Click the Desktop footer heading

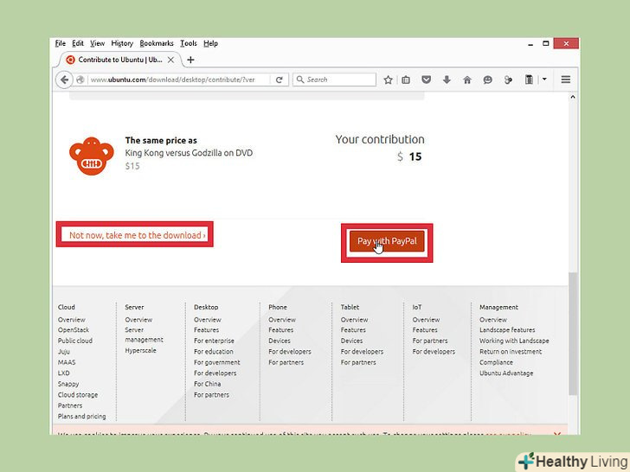coord(206,308)
